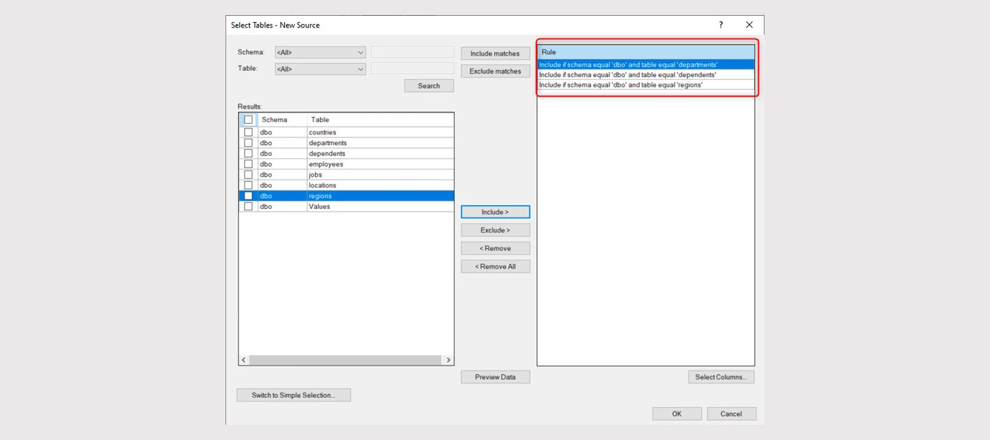Check the Values table checkbox

coord(248,206)
